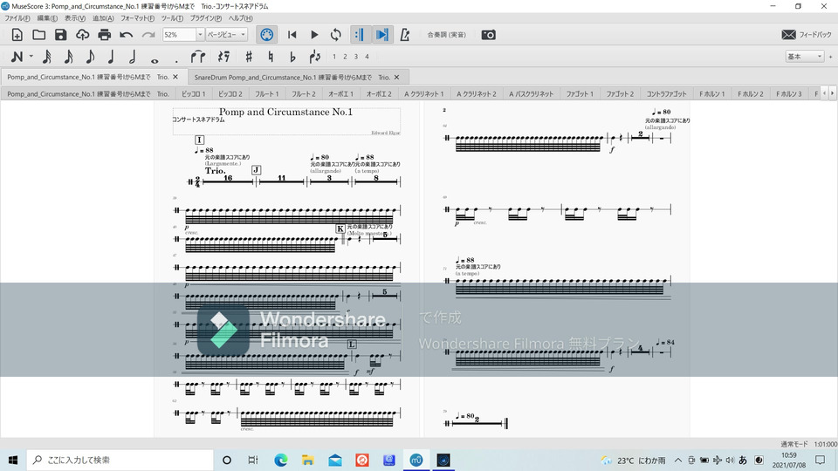
Task: Open the コントラファゴット part tab
Action: [666, 94]
